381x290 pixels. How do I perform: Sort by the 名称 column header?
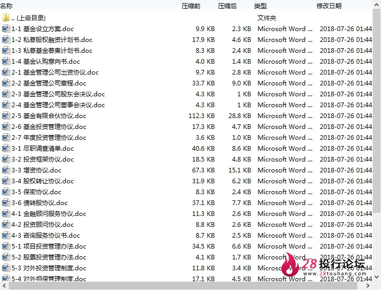[x=6, y=6]
